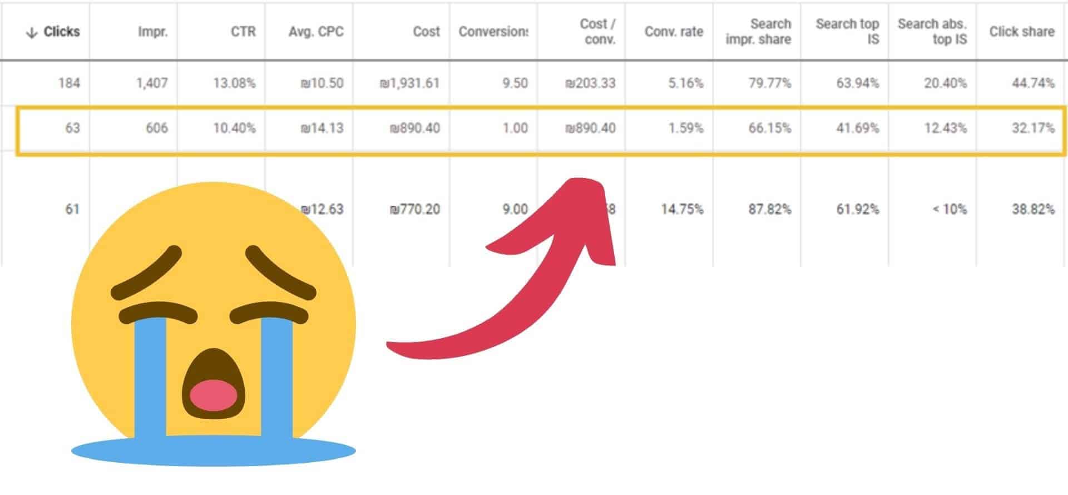This screenshot has height=495, width=1068.
Task: Click the Conv. rate column header
Action: pos(674,32)
